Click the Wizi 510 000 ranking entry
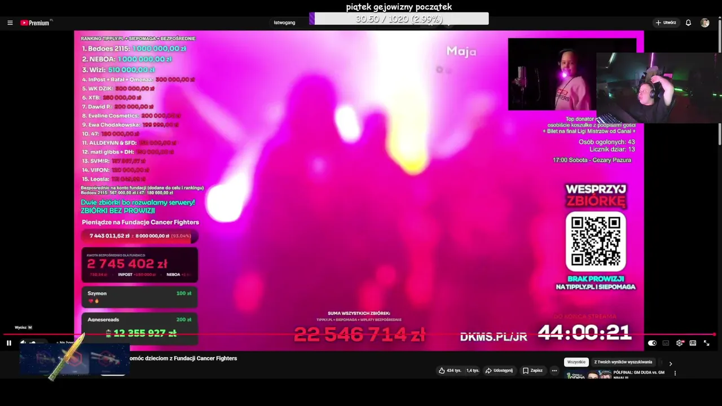The image size is (722, 406). click(x=118, y=69)
